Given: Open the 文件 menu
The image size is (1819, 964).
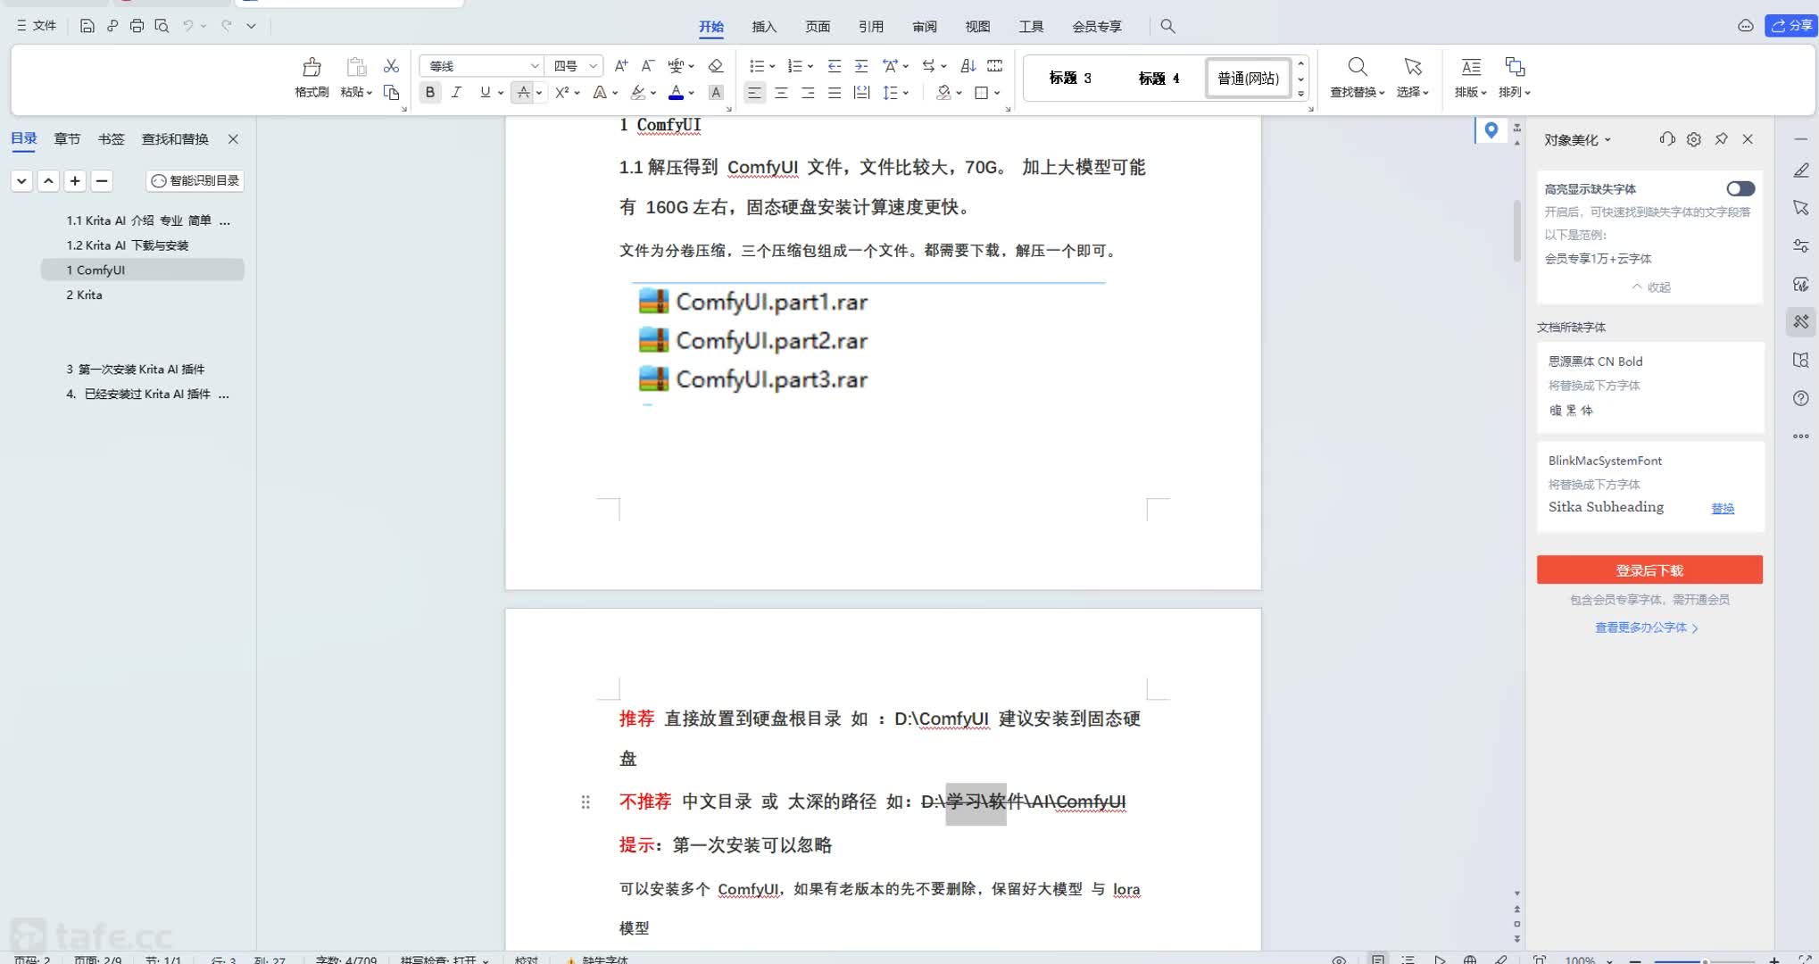Looking at the screenshot, I should pyautogui.click(x=37, y=26).
